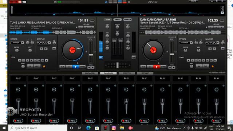
Task: Switch to the EFFECTS tab
Action: click(x=127, y=74)
